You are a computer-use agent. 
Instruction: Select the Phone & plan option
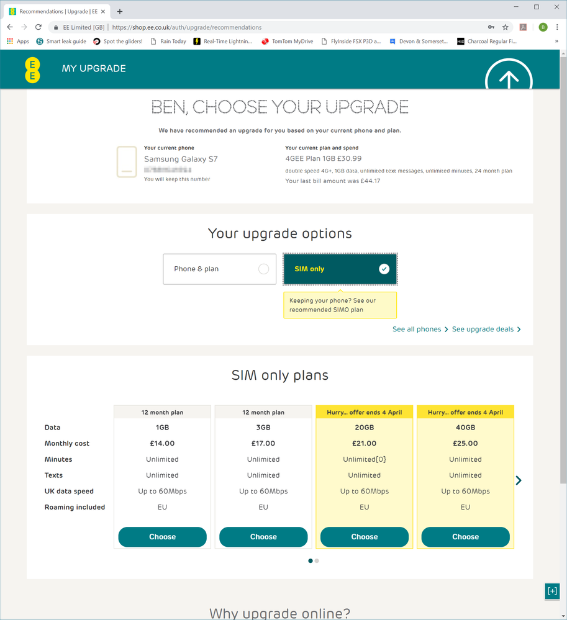tap(219, 269)
